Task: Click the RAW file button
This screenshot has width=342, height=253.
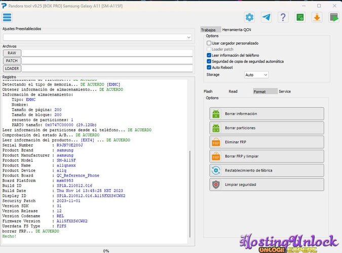Action: coord(12,53)
